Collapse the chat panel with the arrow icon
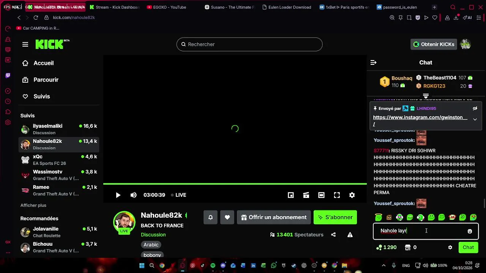The image size is (486, 273). (x=373, y=63)
